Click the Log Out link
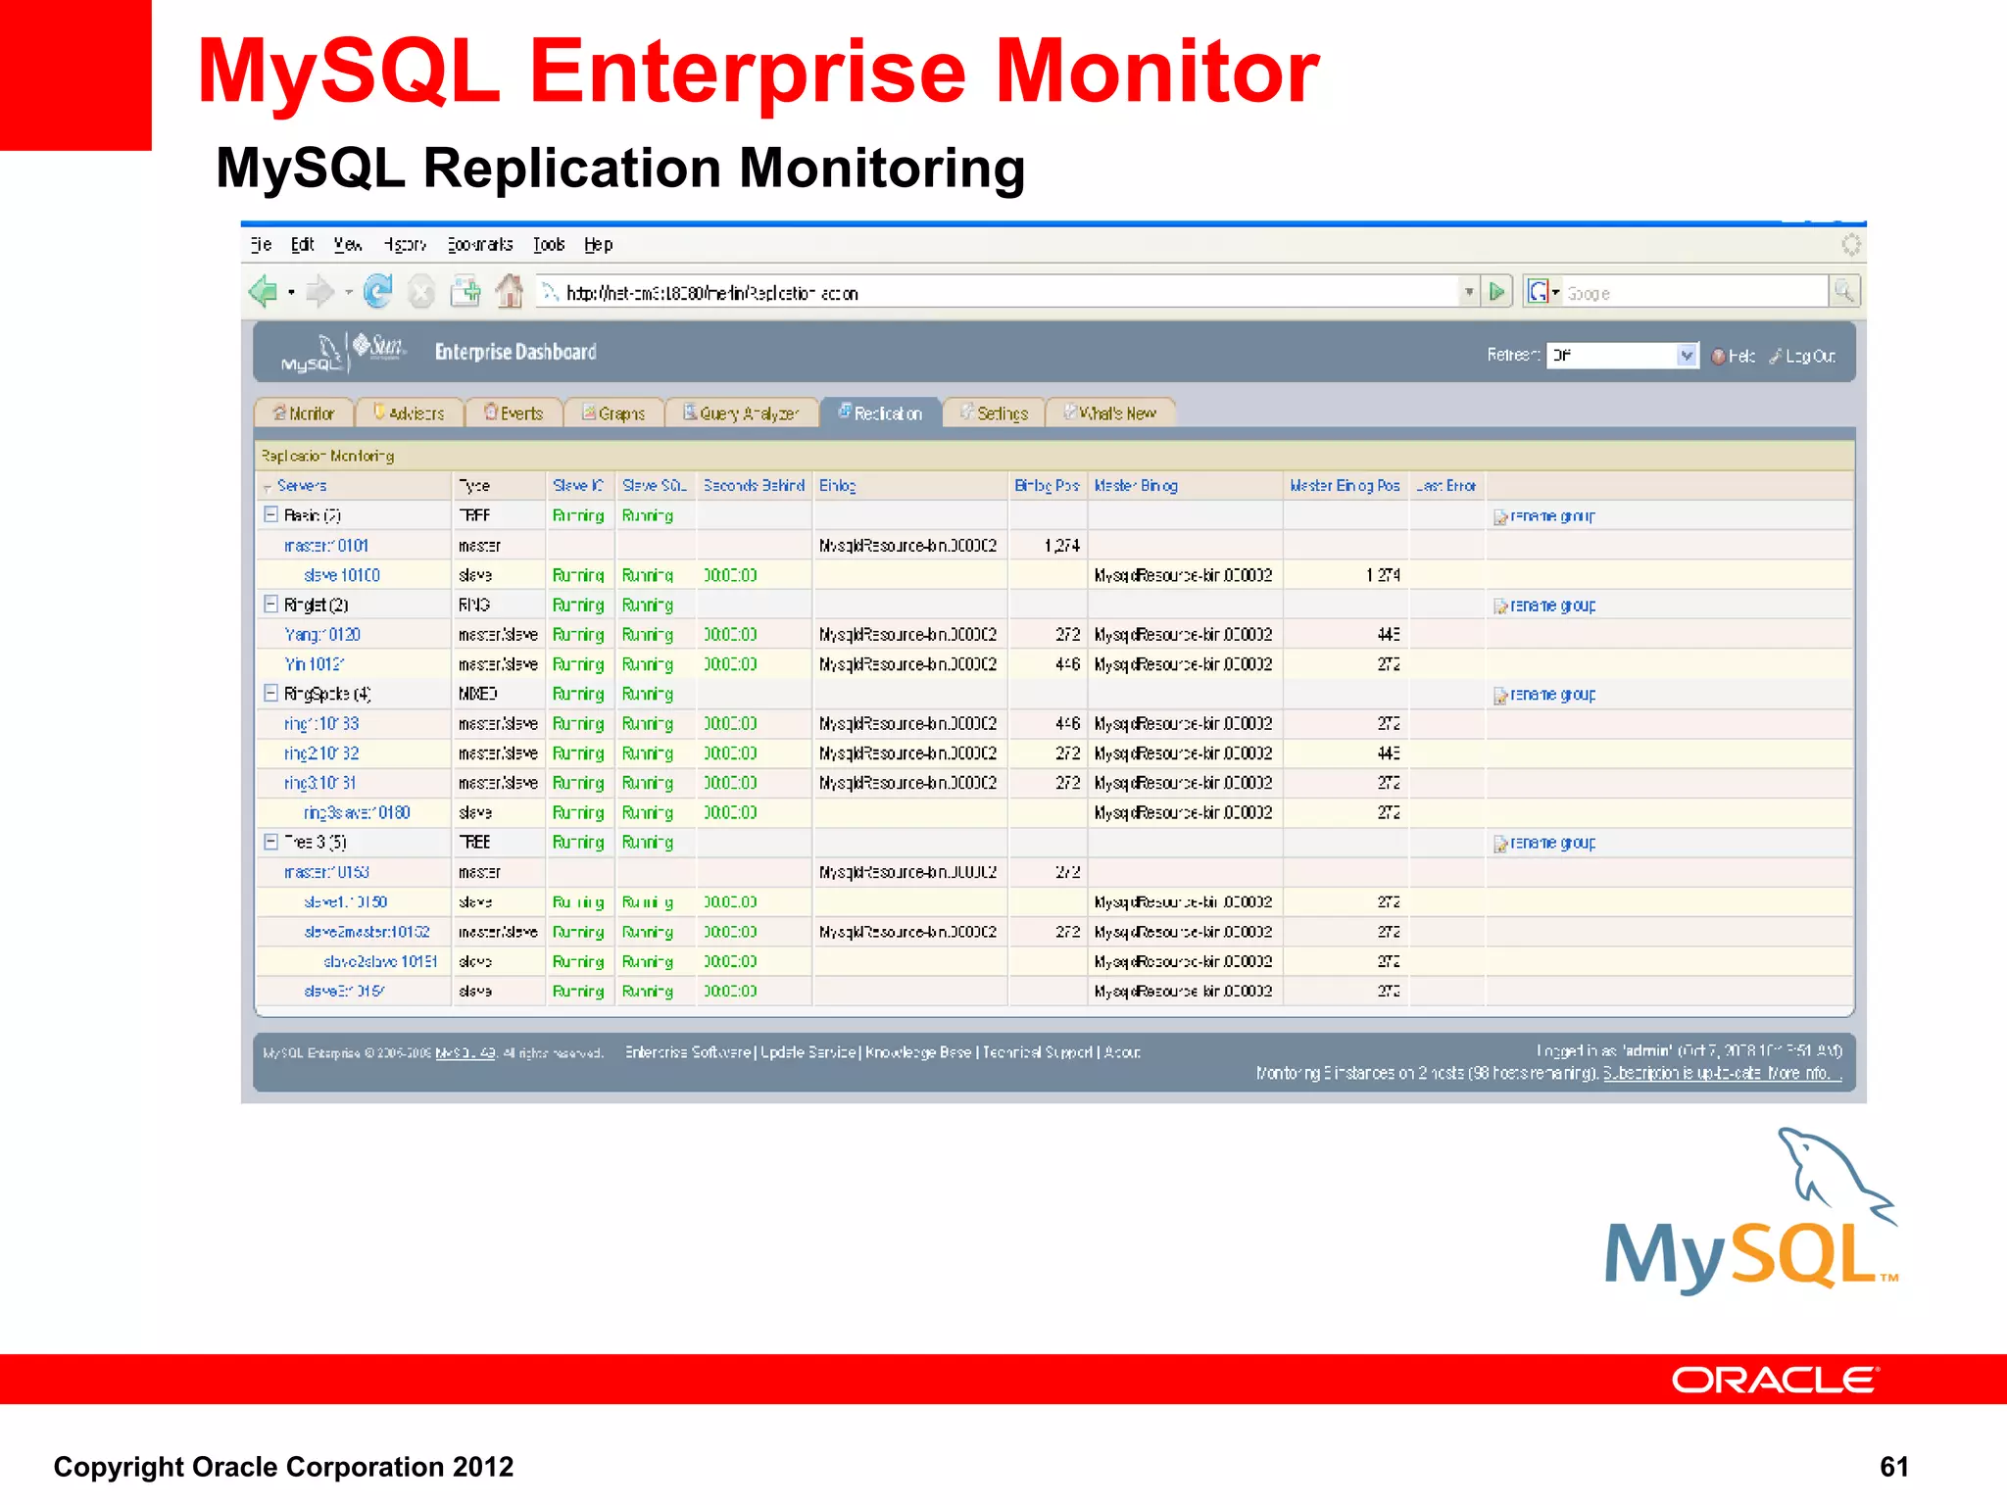 [1810, 357]
